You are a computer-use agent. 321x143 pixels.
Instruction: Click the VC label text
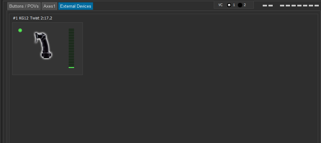pos(221,5)
